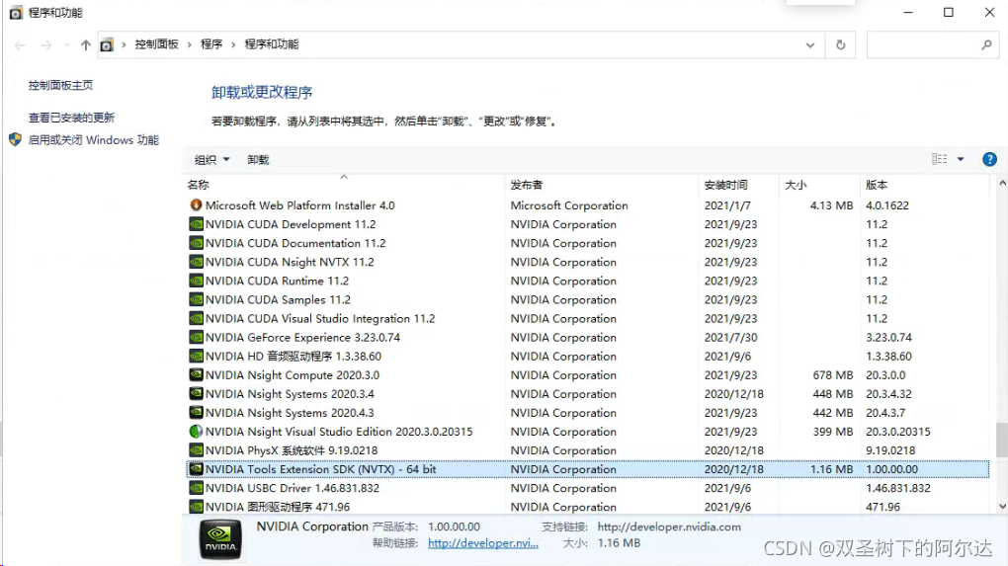Image resolution: width=1008 pixels, height=566 pixels.
Task: Click the Nsight Systems 2020.4.3 icon
Action: [x=196, y=413]
